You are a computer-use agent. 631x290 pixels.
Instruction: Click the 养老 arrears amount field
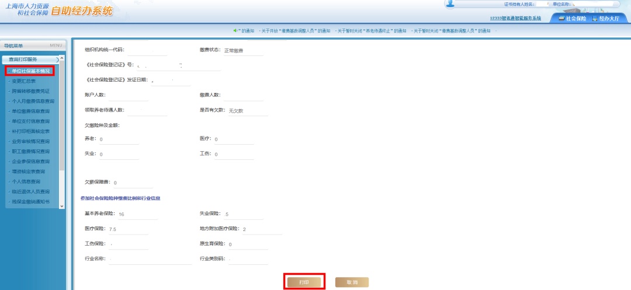[x=119, y=139]
